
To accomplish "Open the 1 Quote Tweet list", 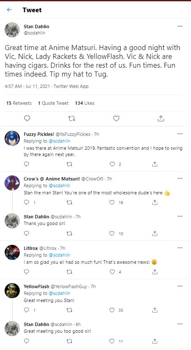I will point(53,103).
